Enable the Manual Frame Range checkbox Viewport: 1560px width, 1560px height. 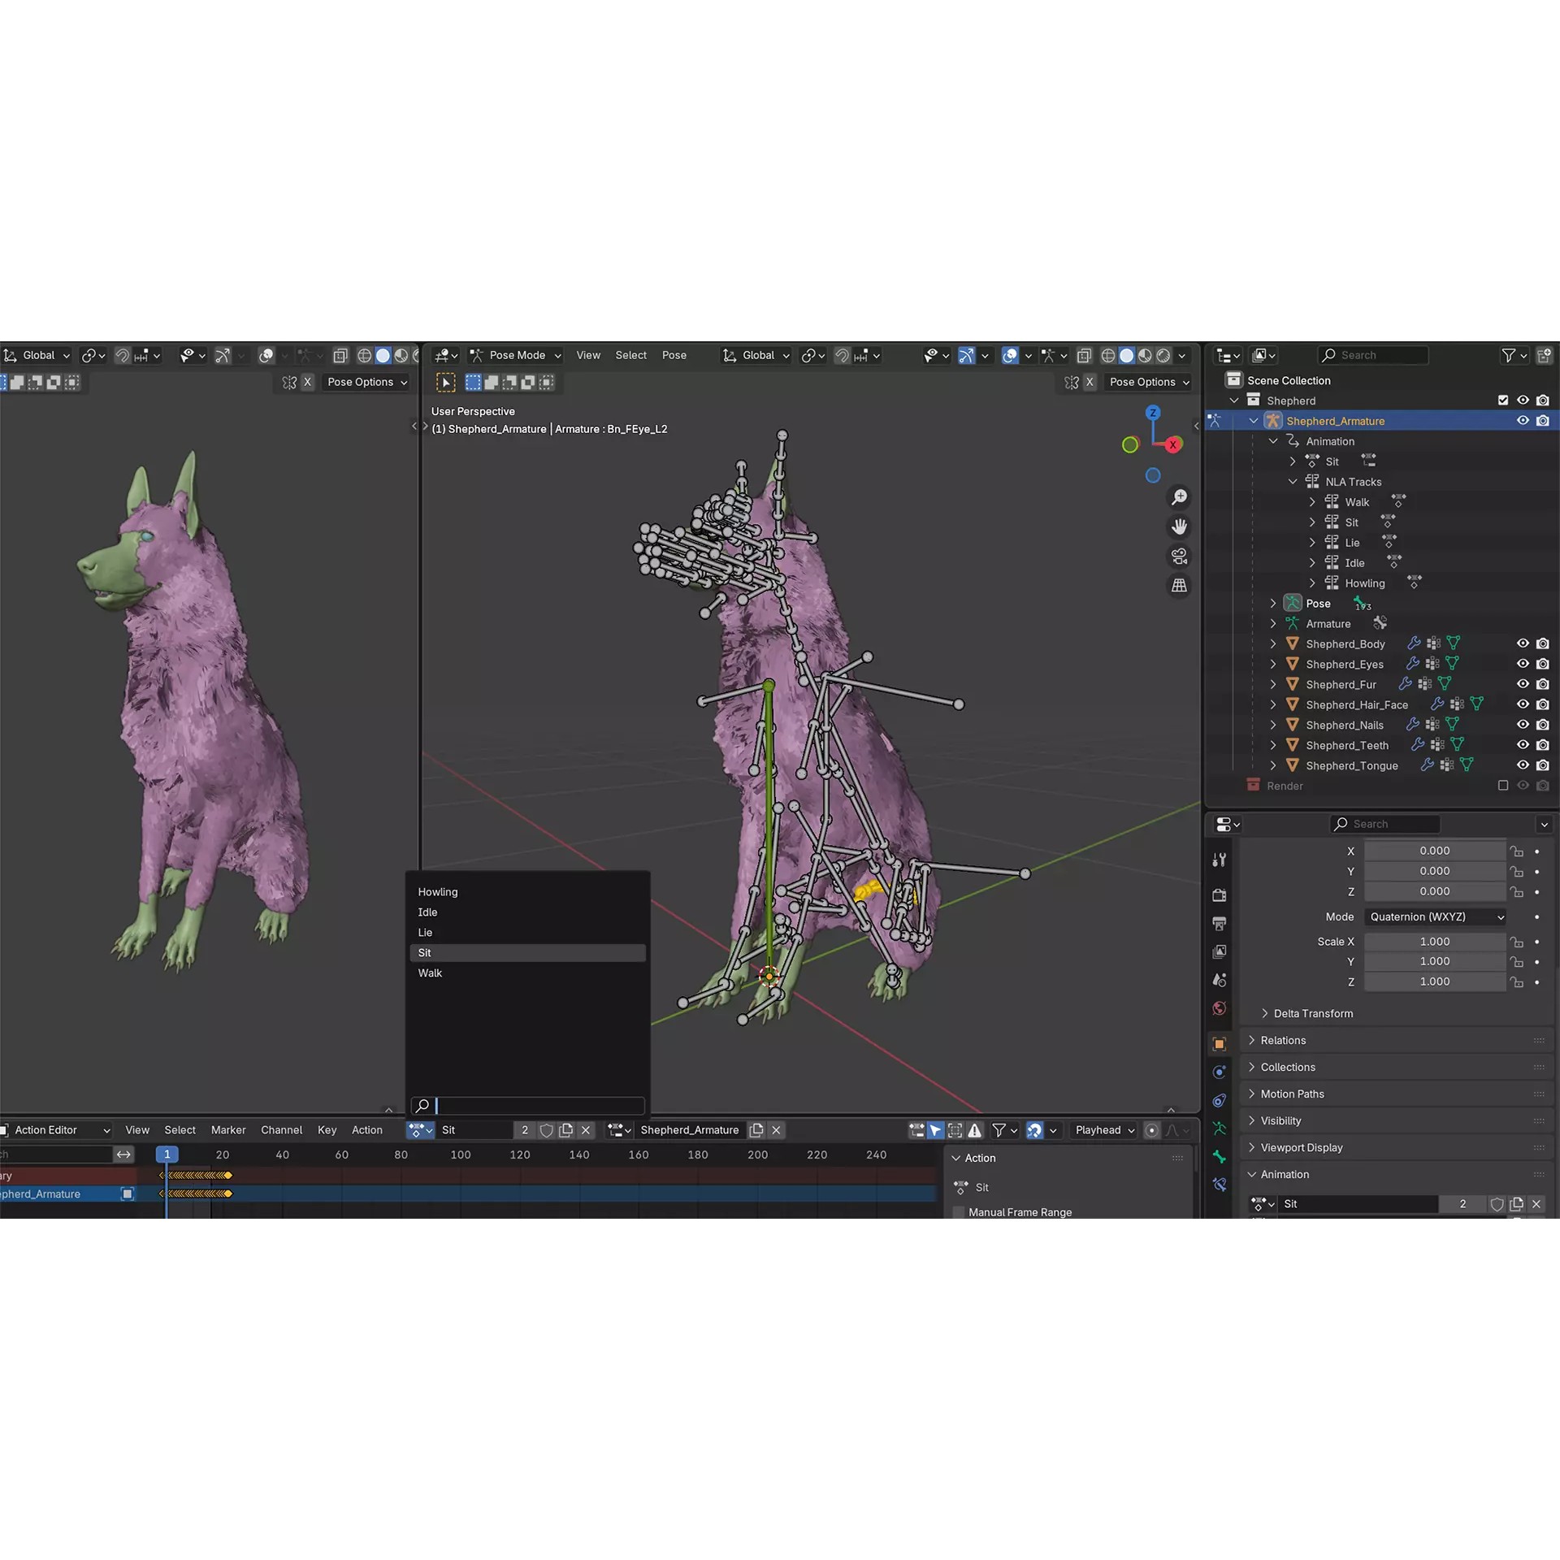coord(959,1211)
